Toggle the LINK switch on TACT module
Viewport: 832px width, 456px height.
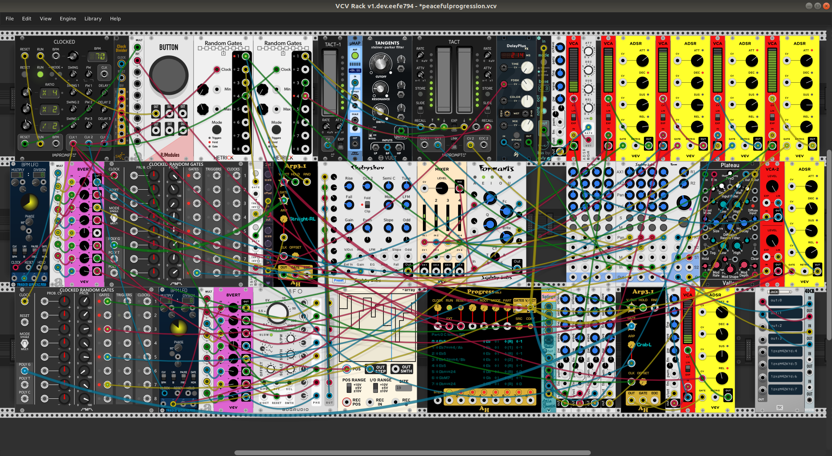[454, 146]
